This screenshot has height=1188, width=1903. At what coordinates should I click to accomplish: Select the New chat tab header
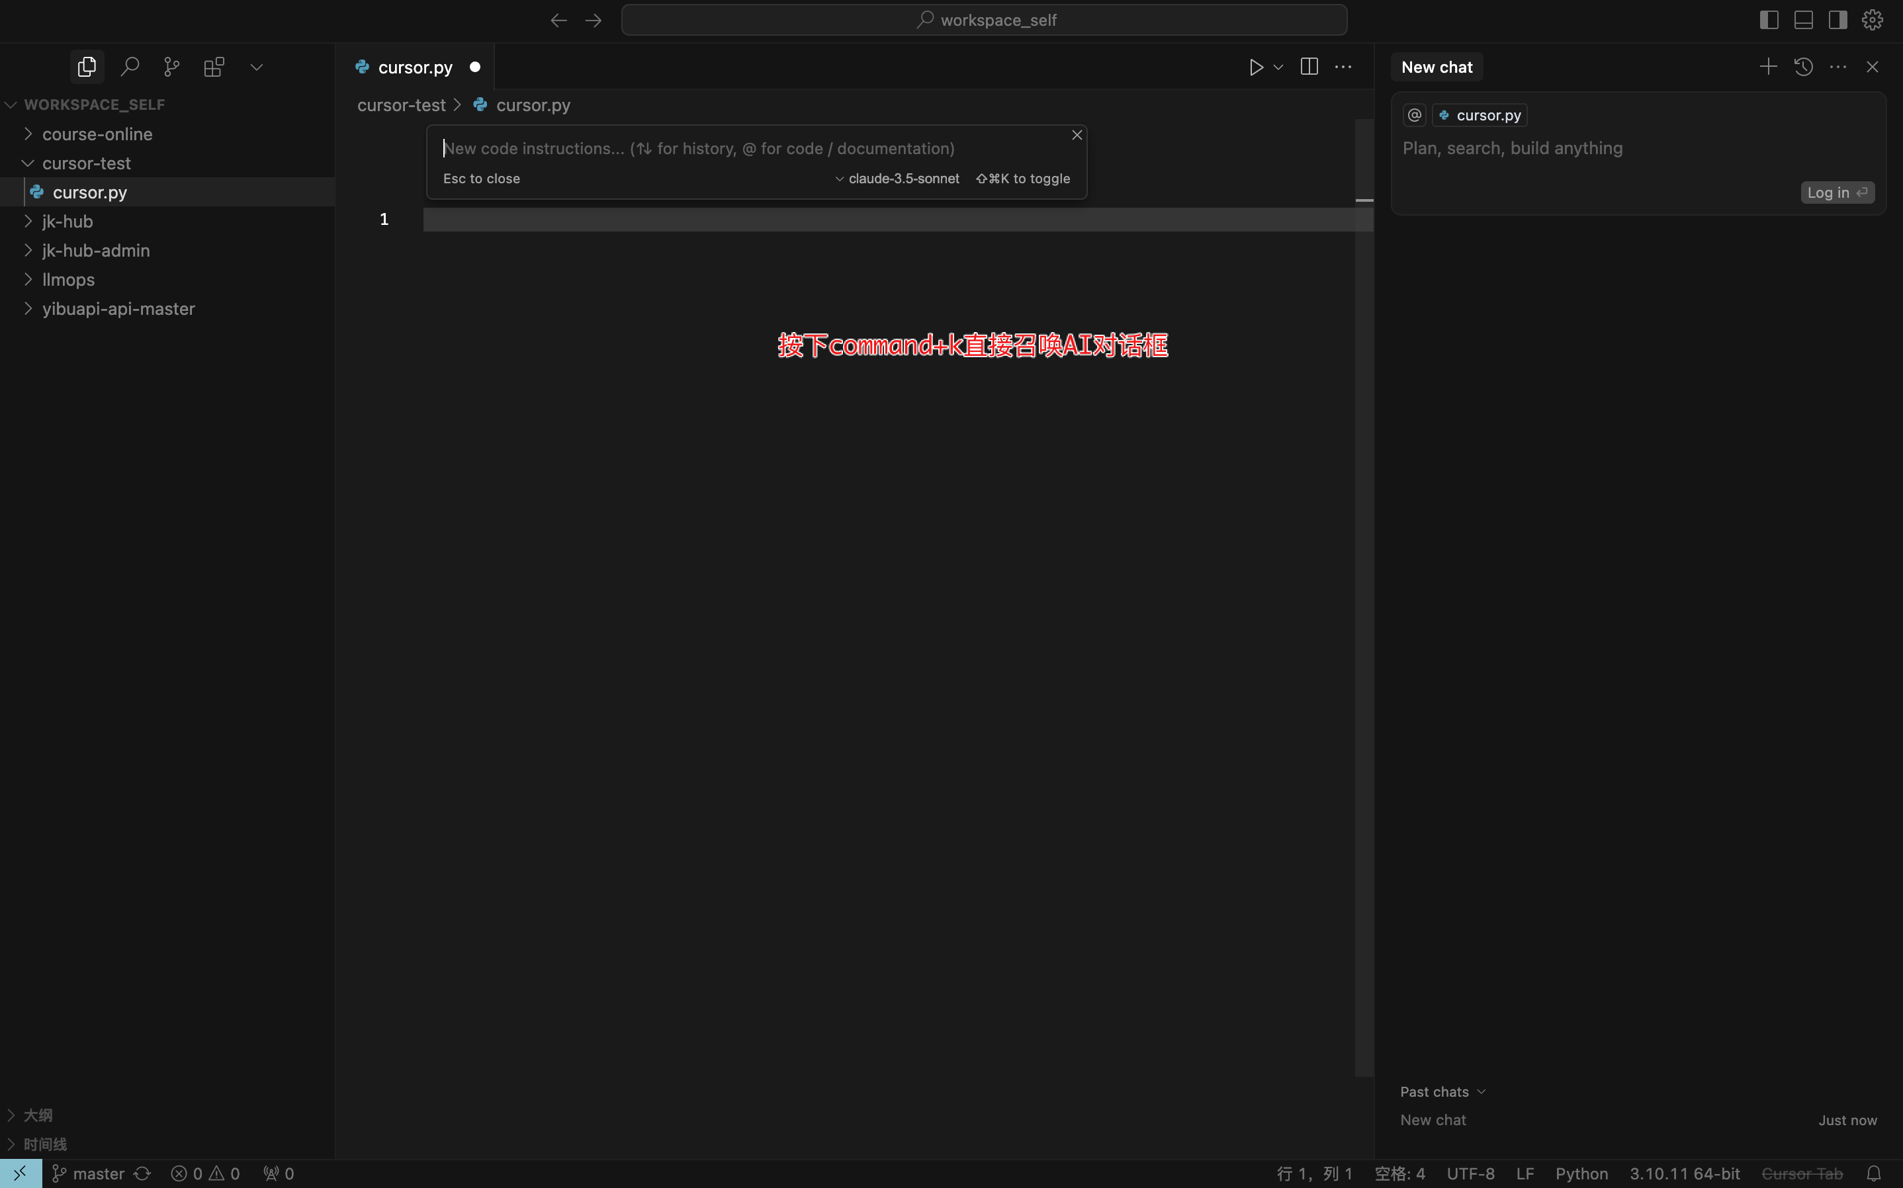coord(1437,67)
